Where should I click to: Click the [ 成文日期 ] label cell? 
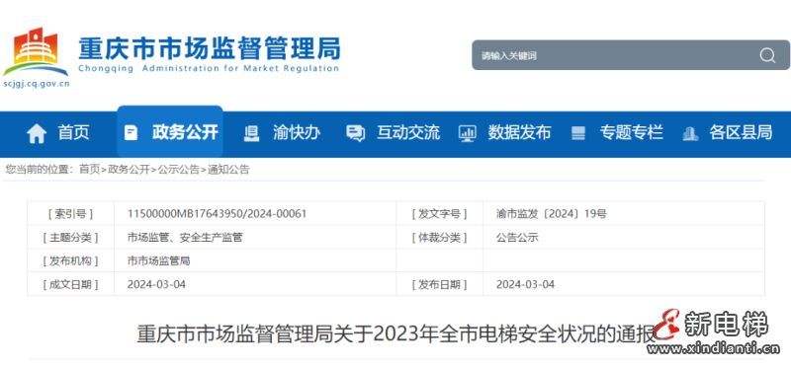click(70, 284)
